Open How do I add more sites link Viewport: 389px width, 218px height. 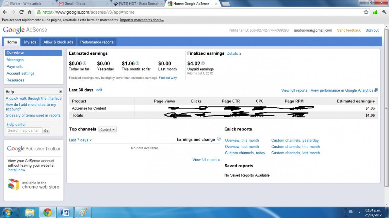[x=31, y=107]
